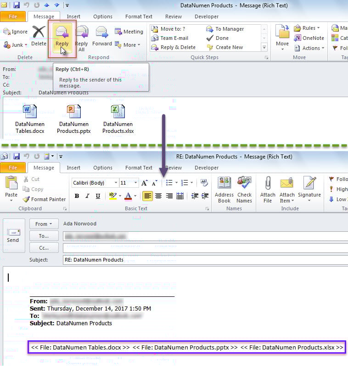The height and width of the screenshot is (366, 348).
Task: Expand the Junk dropdown
Action: click(x=26, y=45)
